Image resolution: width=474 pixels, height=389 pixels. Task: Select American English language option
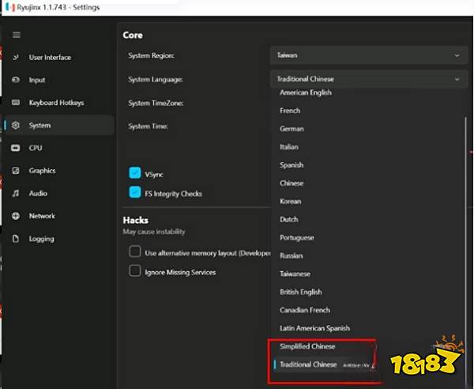(306, 93)
